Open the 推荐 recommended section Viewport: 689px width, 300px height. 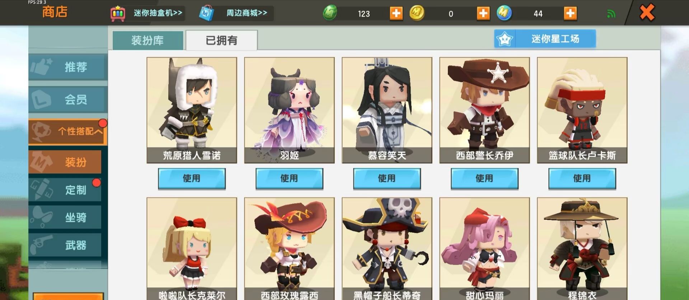68,67
